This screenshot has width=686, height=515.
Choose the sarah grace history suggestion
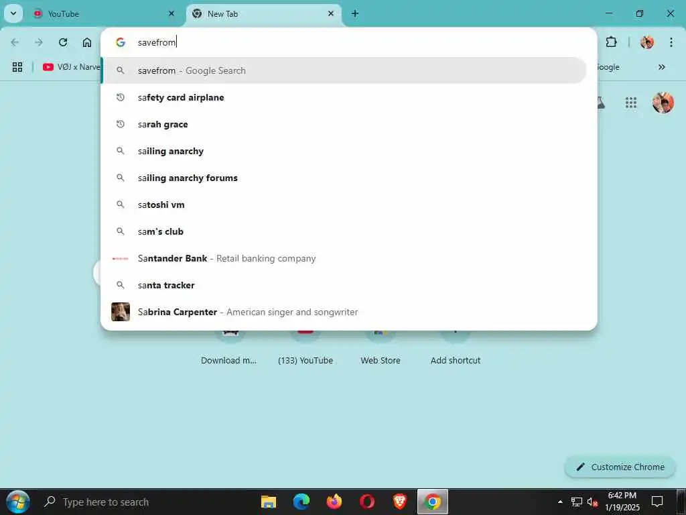point(348,124)
